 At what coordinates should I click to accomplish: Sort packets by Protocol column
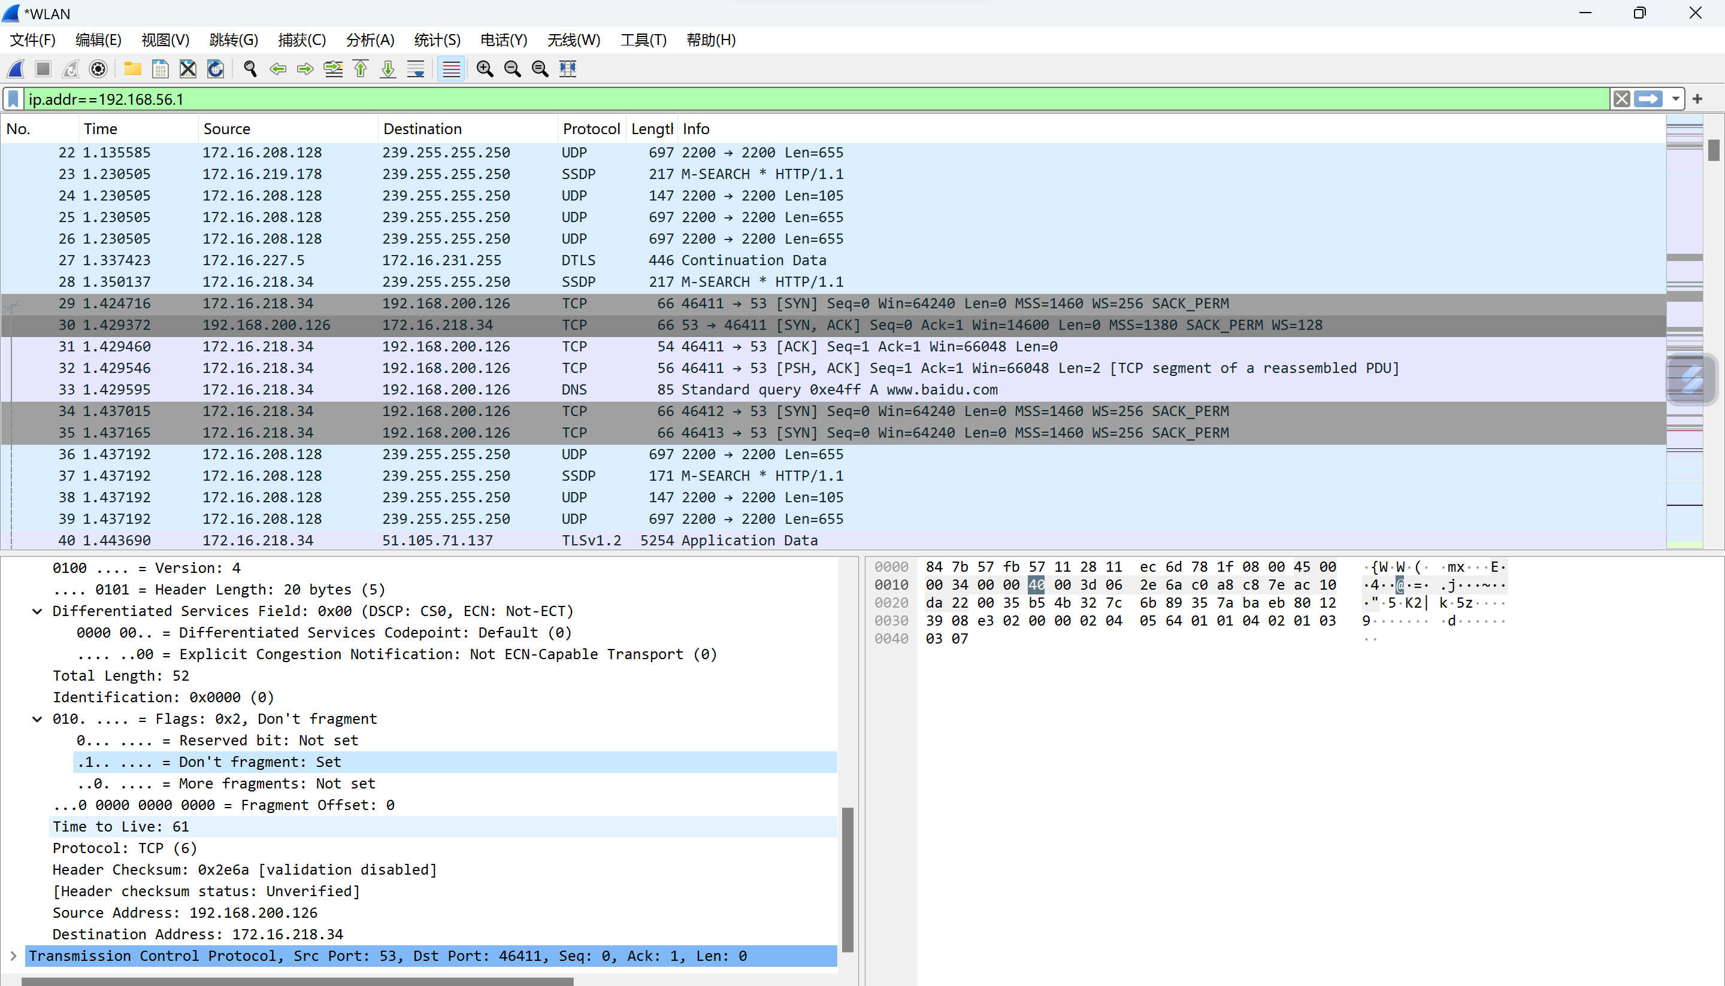pos(592,129)
